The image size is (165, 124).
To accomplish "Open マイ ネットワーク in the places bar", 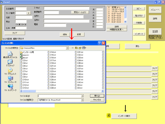I will click(x=10, y=88).
